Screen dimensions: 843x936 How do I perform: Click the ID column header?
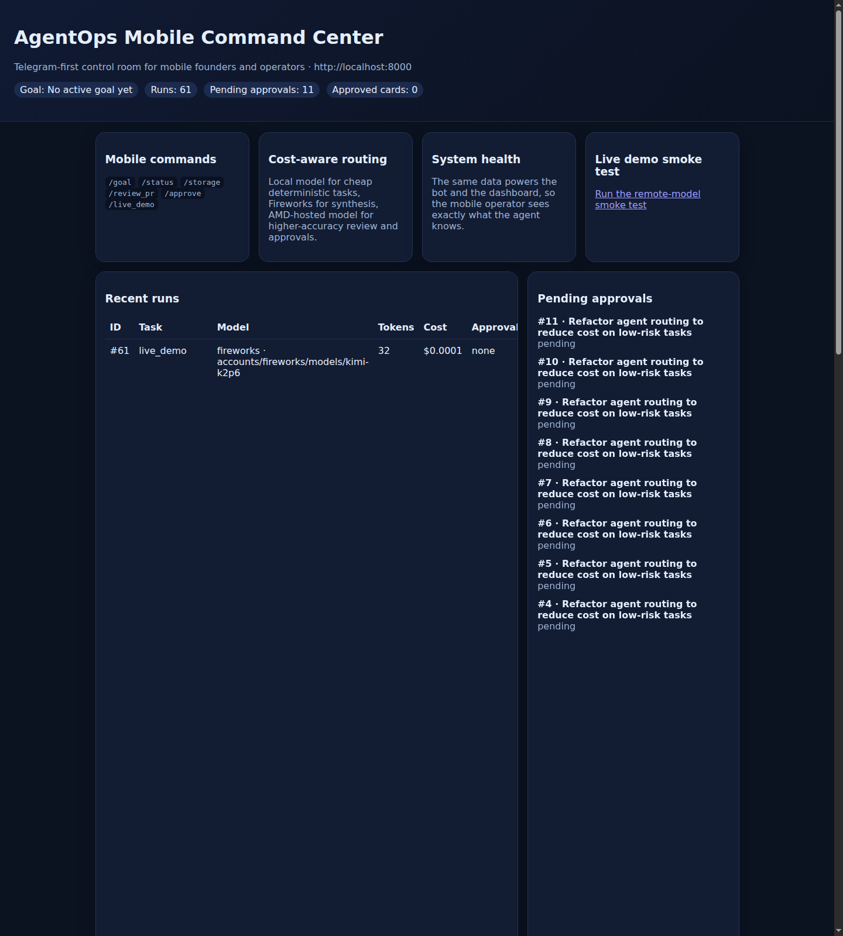115,328
